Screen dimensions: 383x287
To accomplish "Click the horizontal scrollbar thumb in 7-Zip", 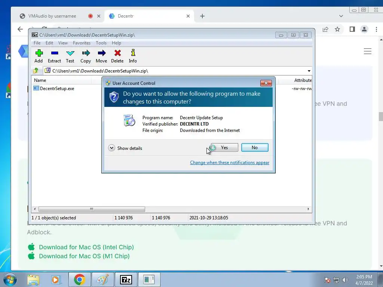I will pyautogui.click(x=92, y=209).
